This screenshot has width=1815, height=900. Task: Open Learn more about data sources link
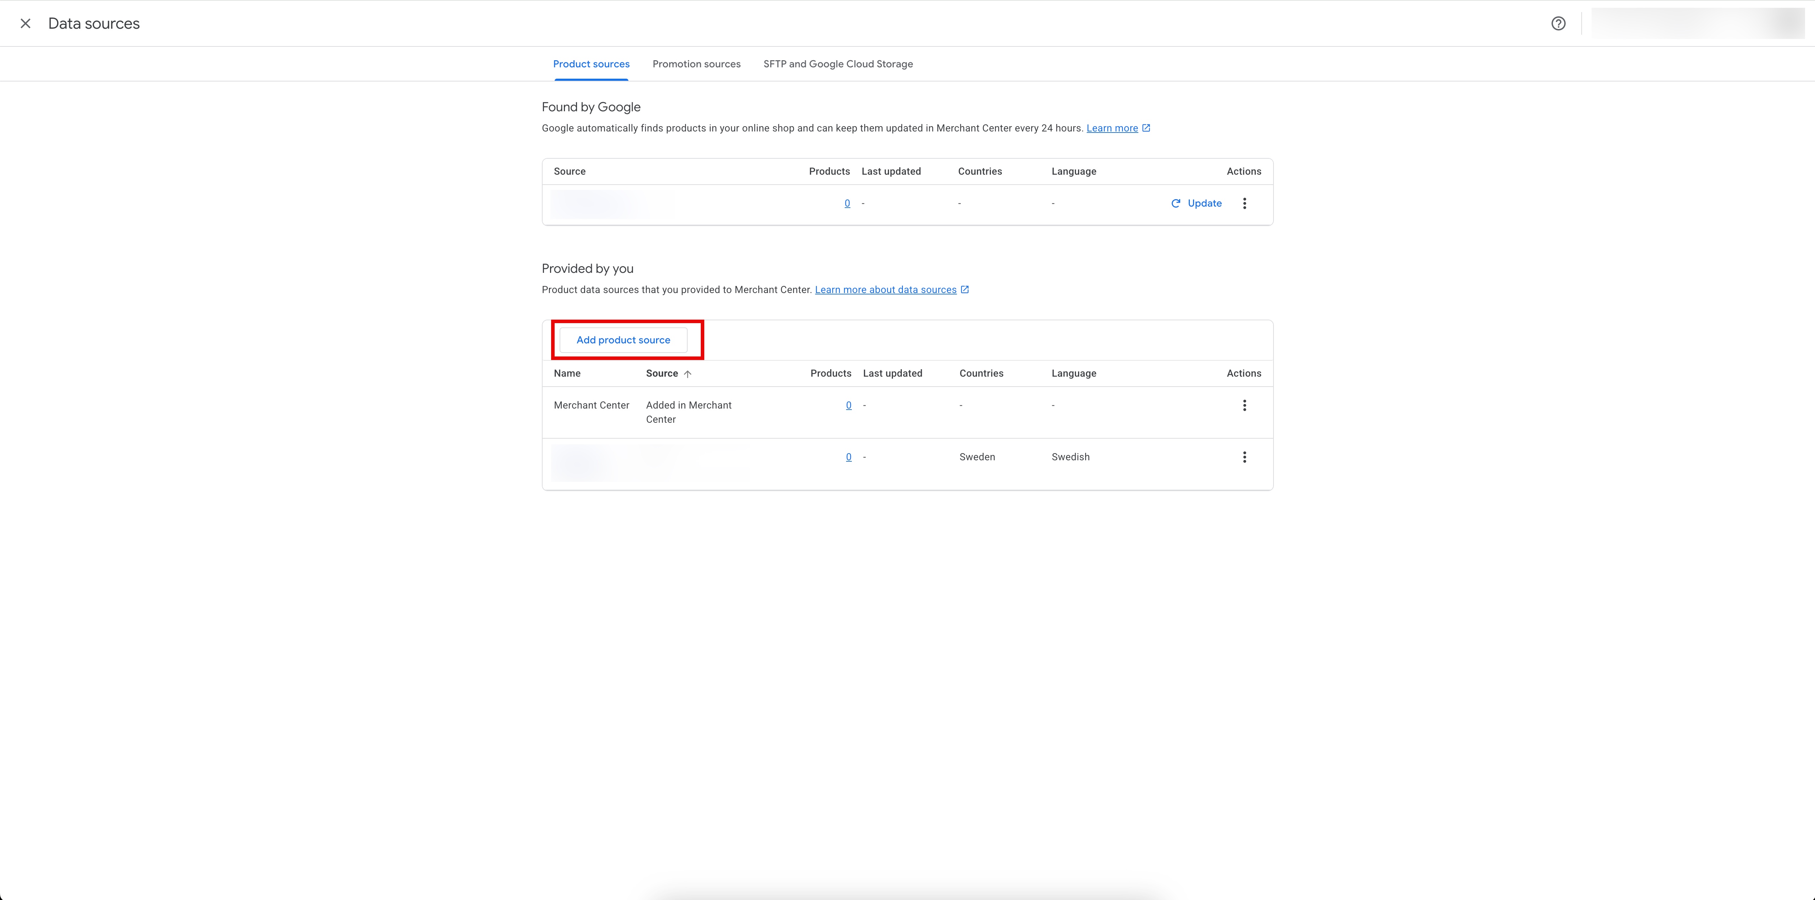pos(885,289)
